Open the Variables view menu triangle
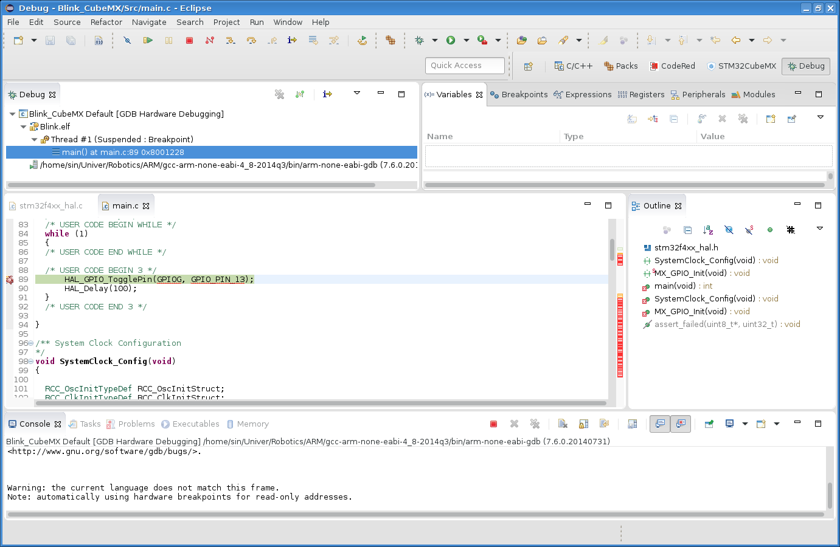This screenshot has height=547, width=840. (820, 117)
